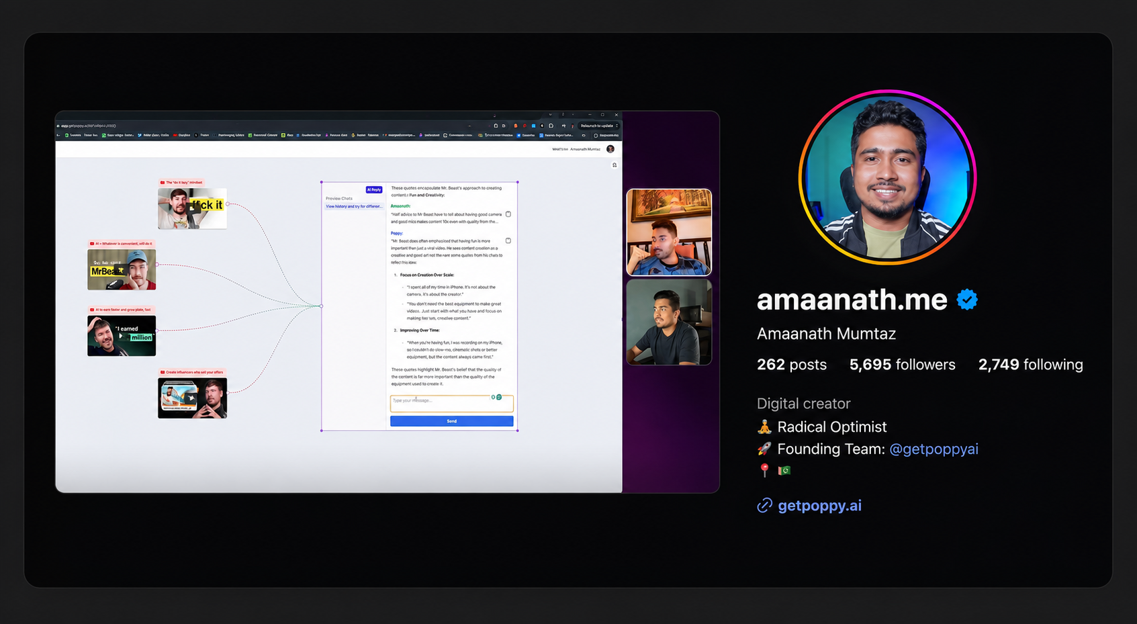The height and width of the screenshot is (624, 1137).
Task: Click the blue verified badge next to amaanath.me
Action: click(967, 300)
